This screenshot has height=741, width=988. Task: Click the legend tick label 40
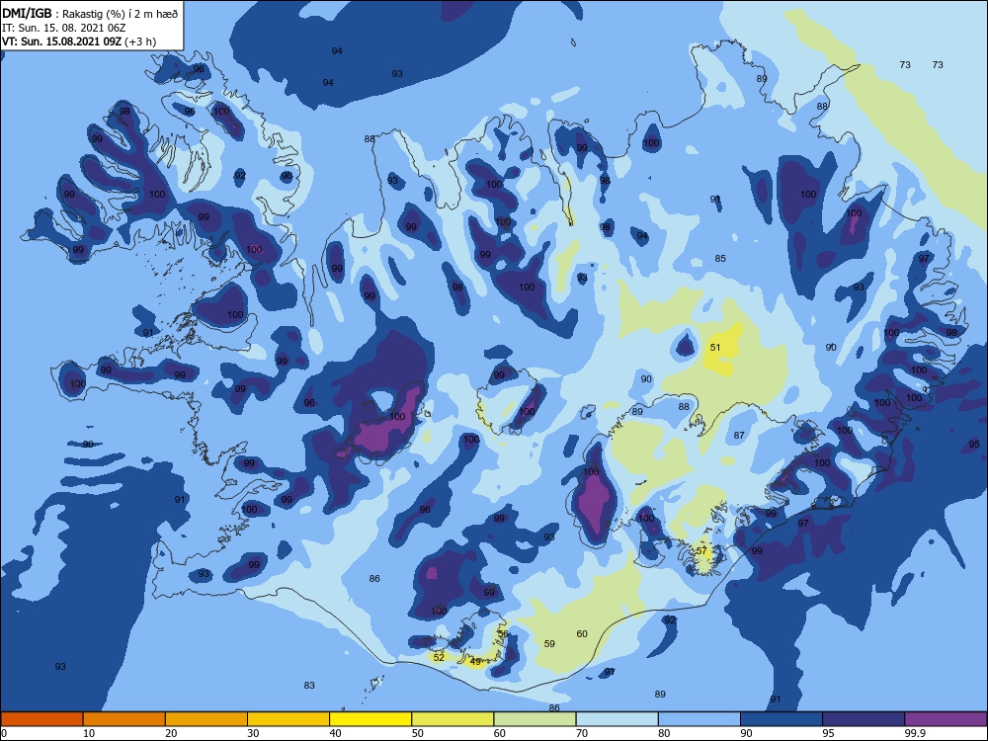tap(336, 733)
